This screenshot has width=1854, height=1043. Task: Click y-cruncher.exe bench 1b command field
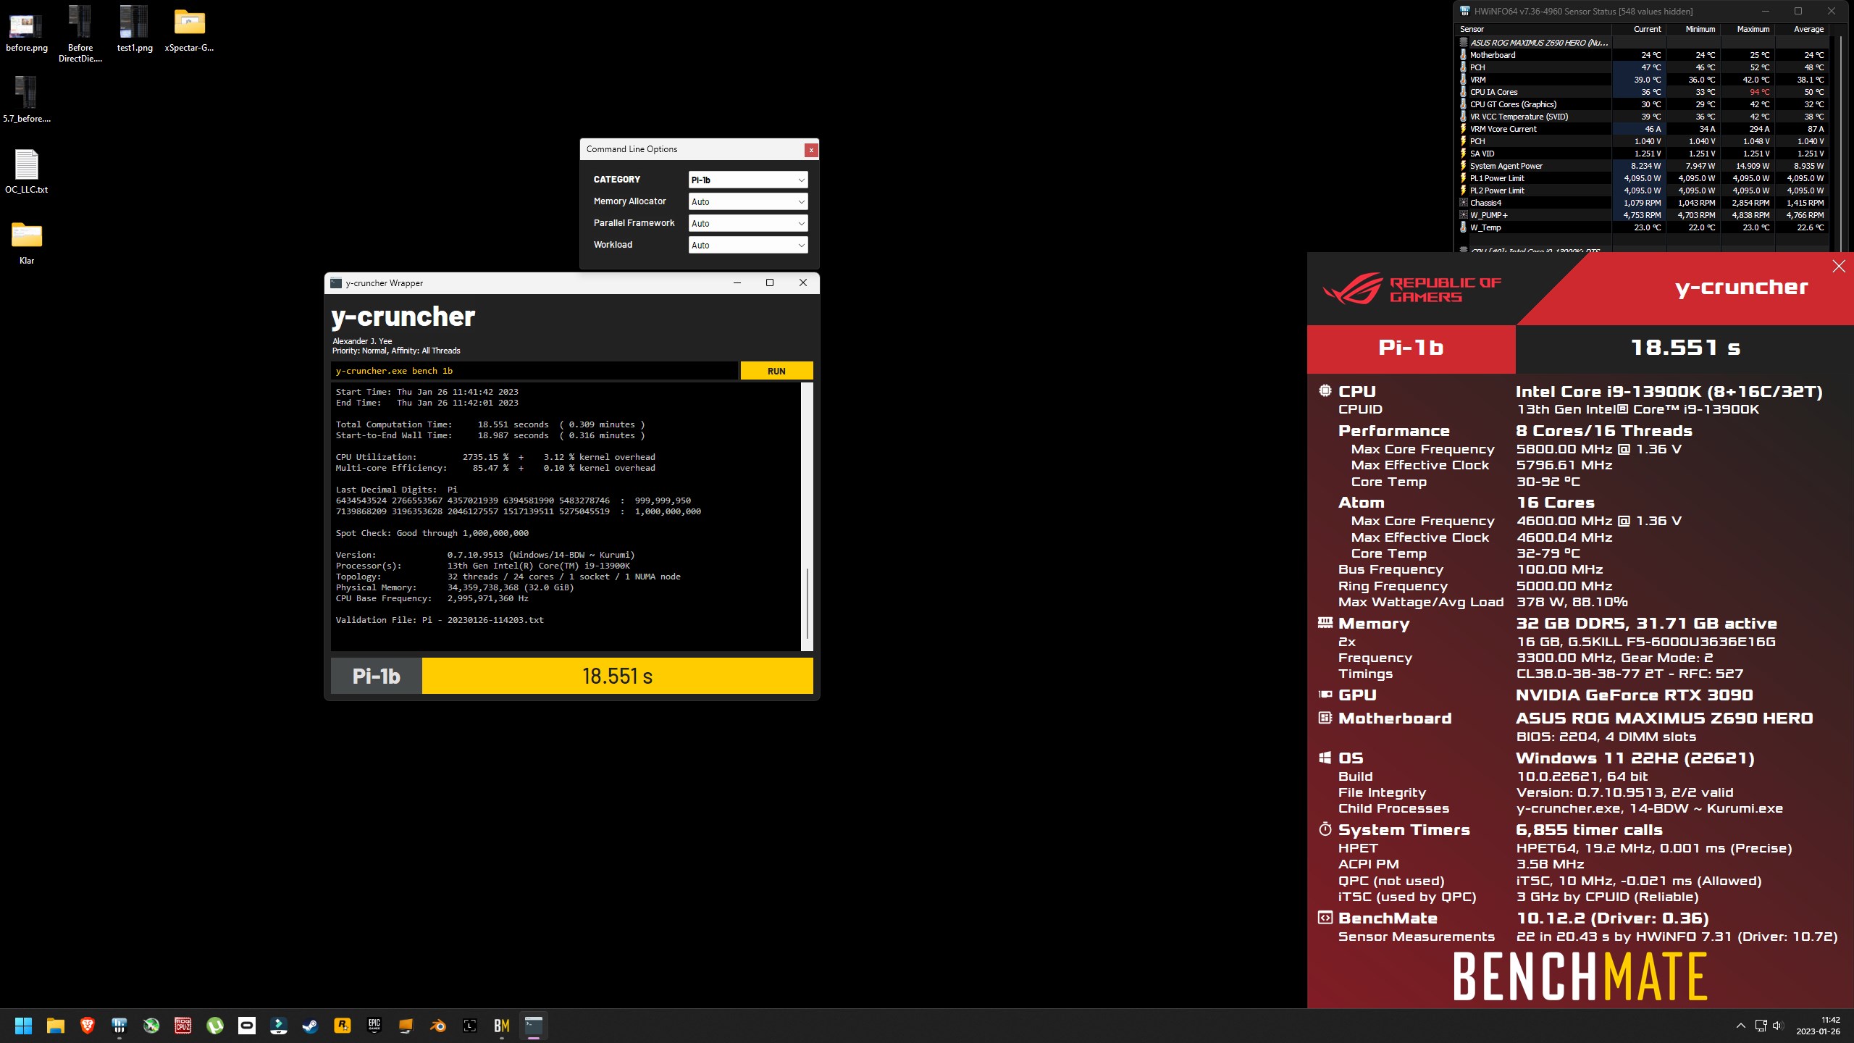pyautogui.click(x=534, y=371)
